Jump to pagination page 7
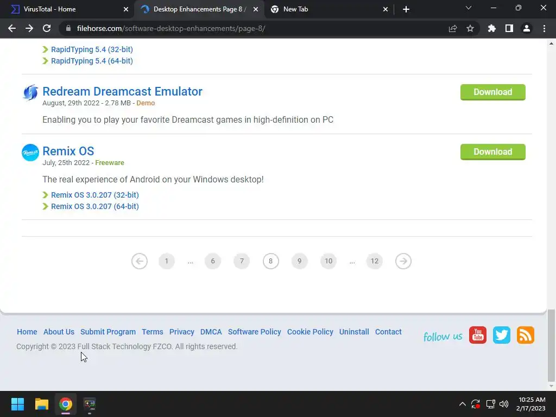Screen dimensions: 556x417 (242, 261)
